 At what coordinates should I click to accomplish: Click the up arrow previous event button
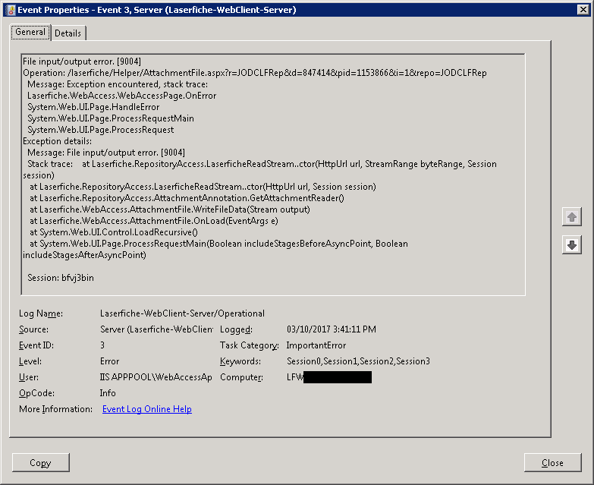pos(572,217)
